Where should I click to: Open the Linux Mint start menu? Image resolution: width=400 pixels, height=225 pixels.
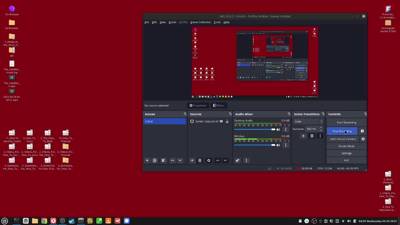point(5,221)
